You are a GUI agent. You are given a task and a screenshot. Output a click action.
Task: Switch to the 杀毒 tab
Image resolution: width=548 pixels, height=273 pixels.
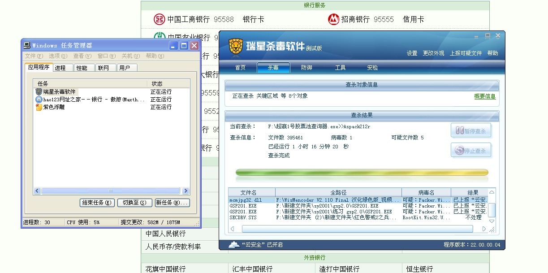pos(273,68)
